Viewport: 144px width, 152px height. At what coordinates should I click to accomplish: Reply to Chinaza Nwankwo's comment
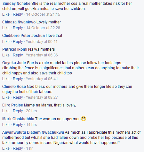click(18, 28)
